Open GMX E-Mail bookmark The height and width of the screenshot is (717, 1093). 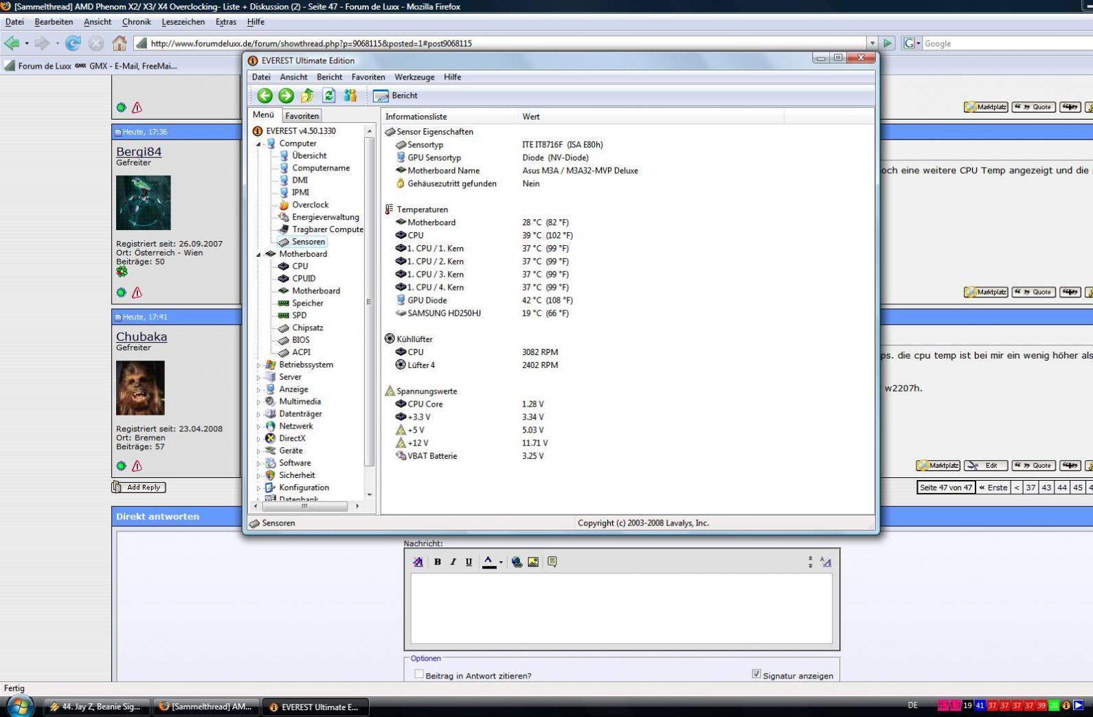[x=126, y=66]
